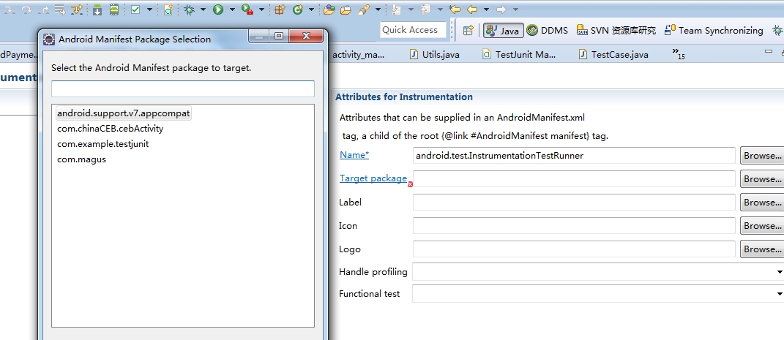784x340 pixels.
Task: Switch to the SVN 资源库研究 perspective
Action: coord(616,31)
